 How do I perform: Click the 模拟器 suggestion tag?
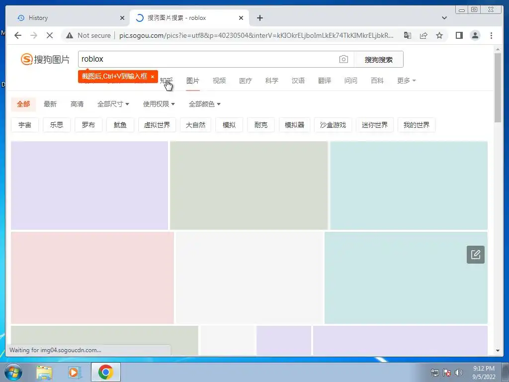294,125
